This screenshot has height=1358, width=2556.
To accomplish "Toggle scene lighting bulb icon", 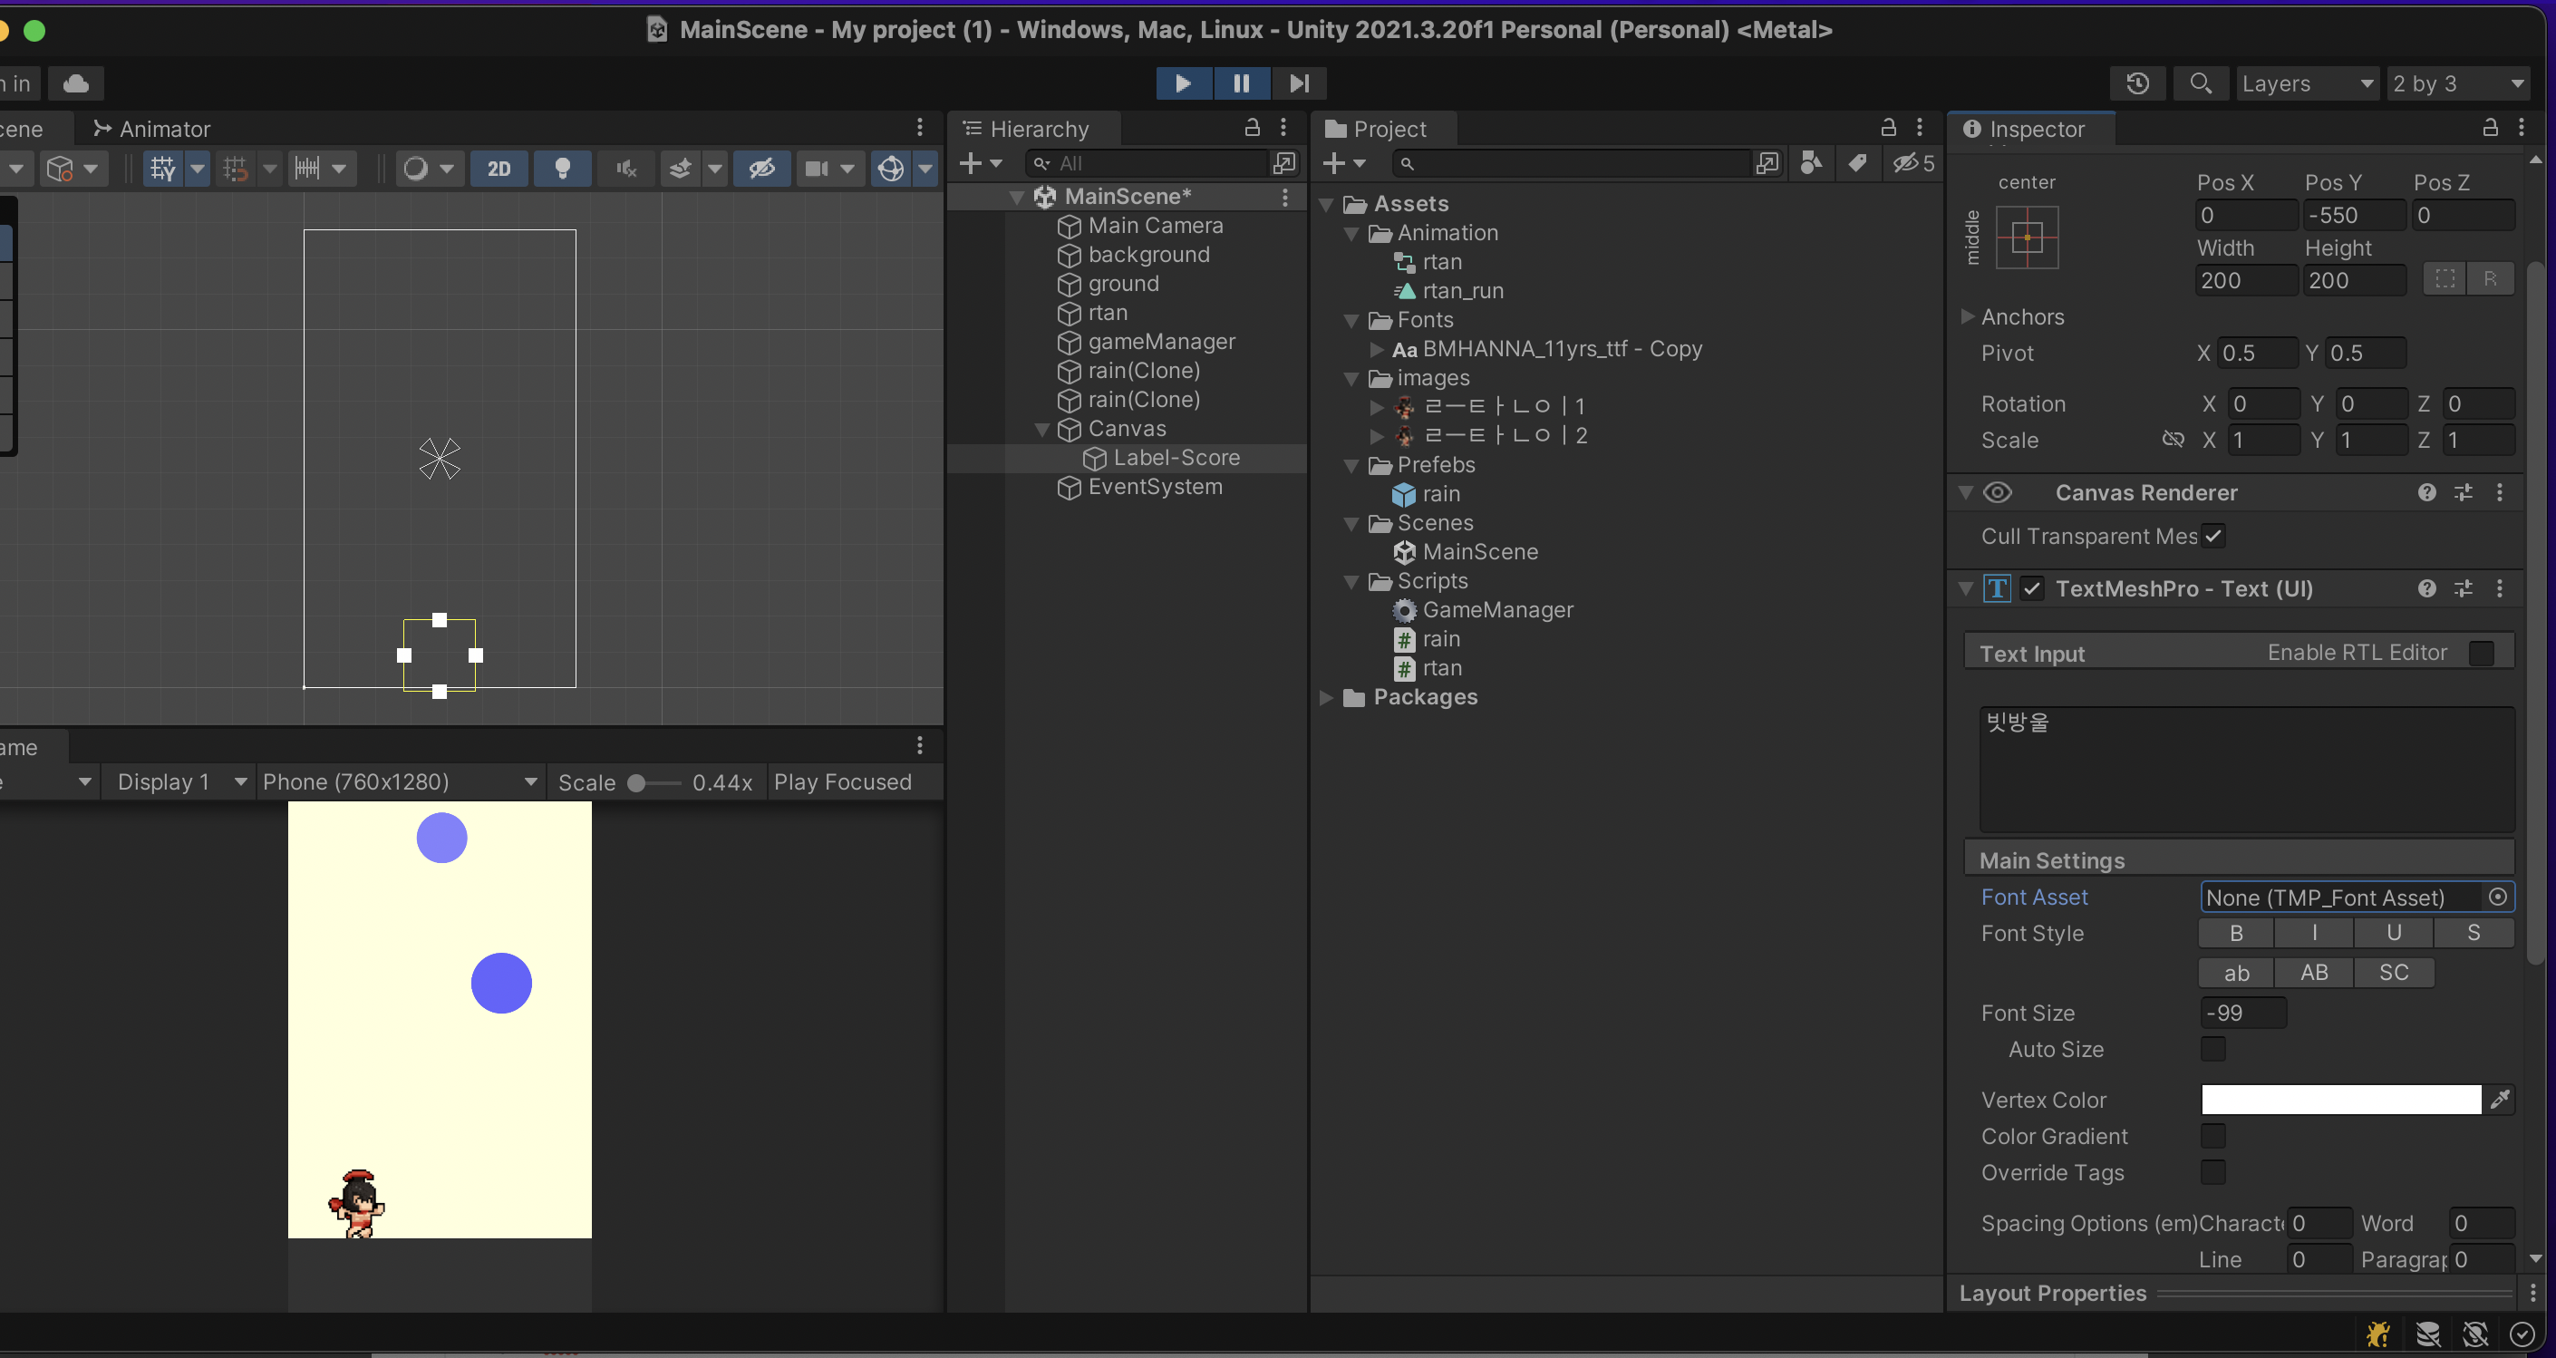I will (563, 169).
